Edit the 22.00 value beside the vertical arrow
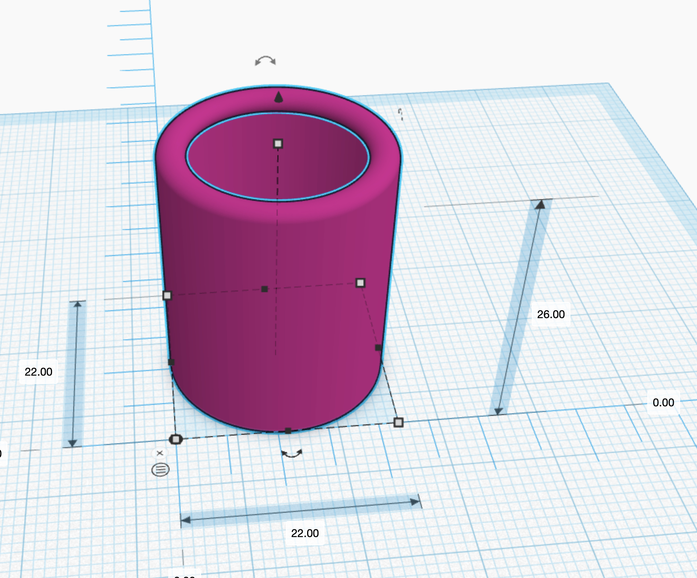Viewport: 697px width, 578px height. [39, 372]
